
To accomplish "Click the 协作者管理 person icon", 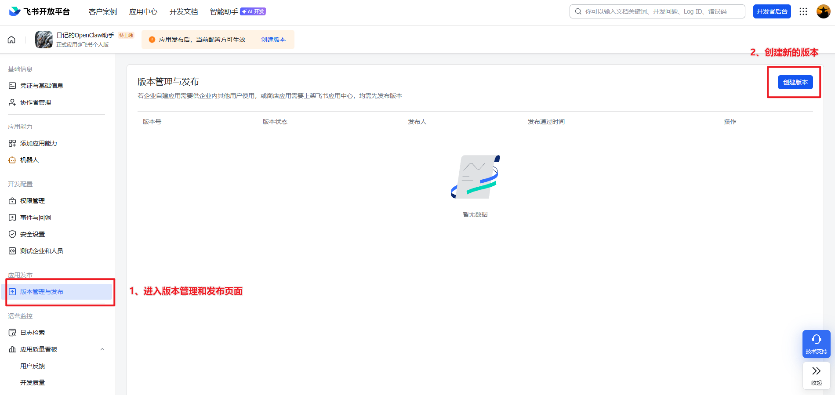I will coord(12,102).
